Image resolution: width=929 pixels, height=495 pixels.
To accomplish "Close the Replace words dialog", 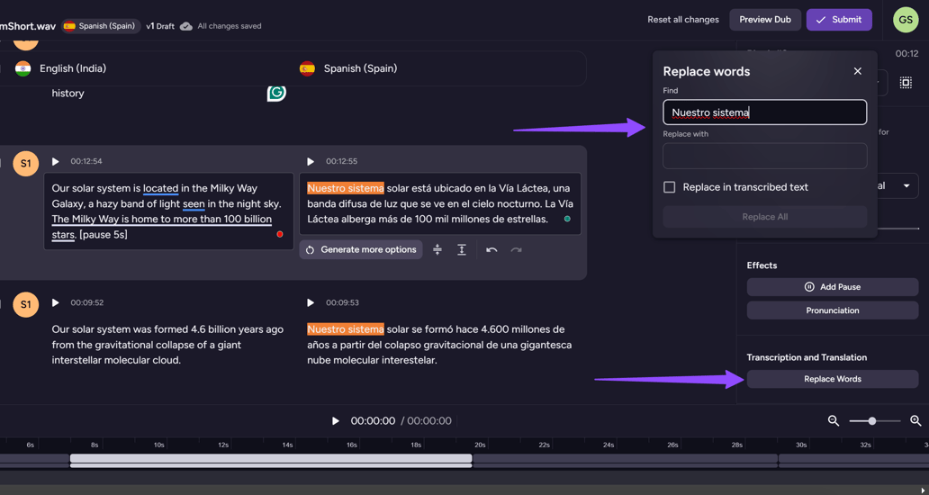I will click(x=857, y=71).
